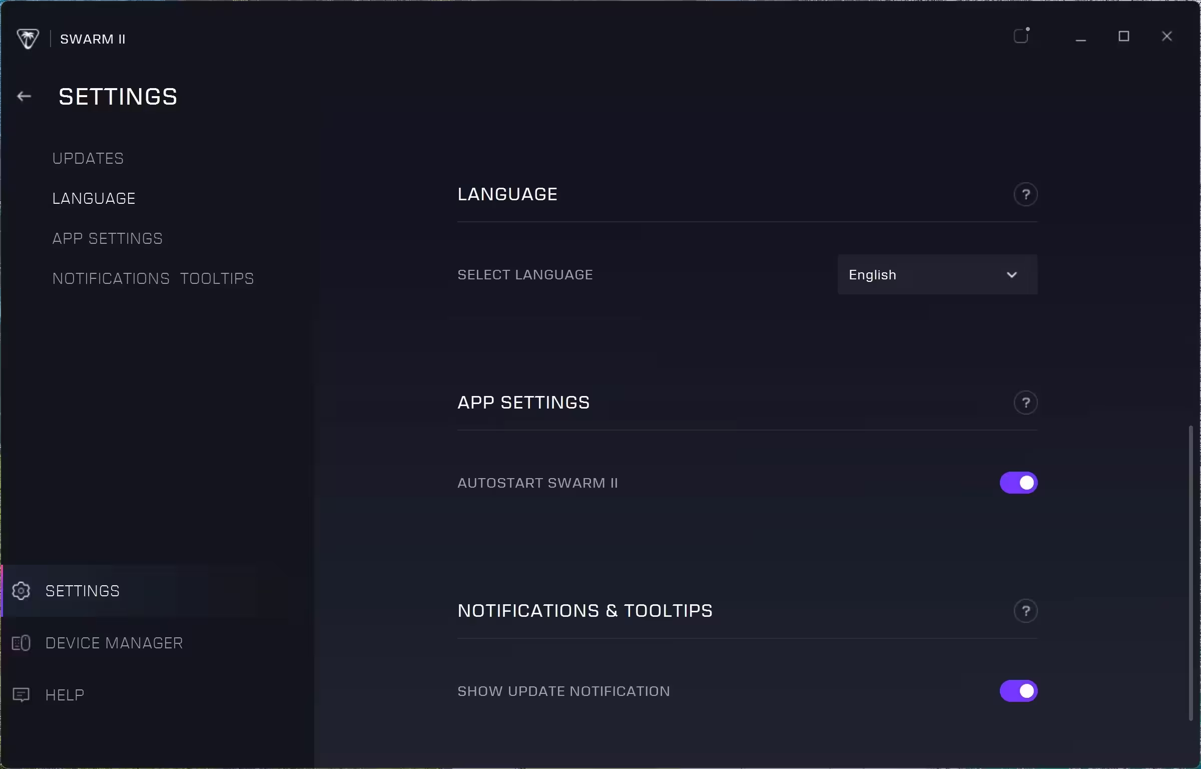Viewport: 1201px width, 769px height.
Task: Click the back arrow beside Settings
Action: 24,96
